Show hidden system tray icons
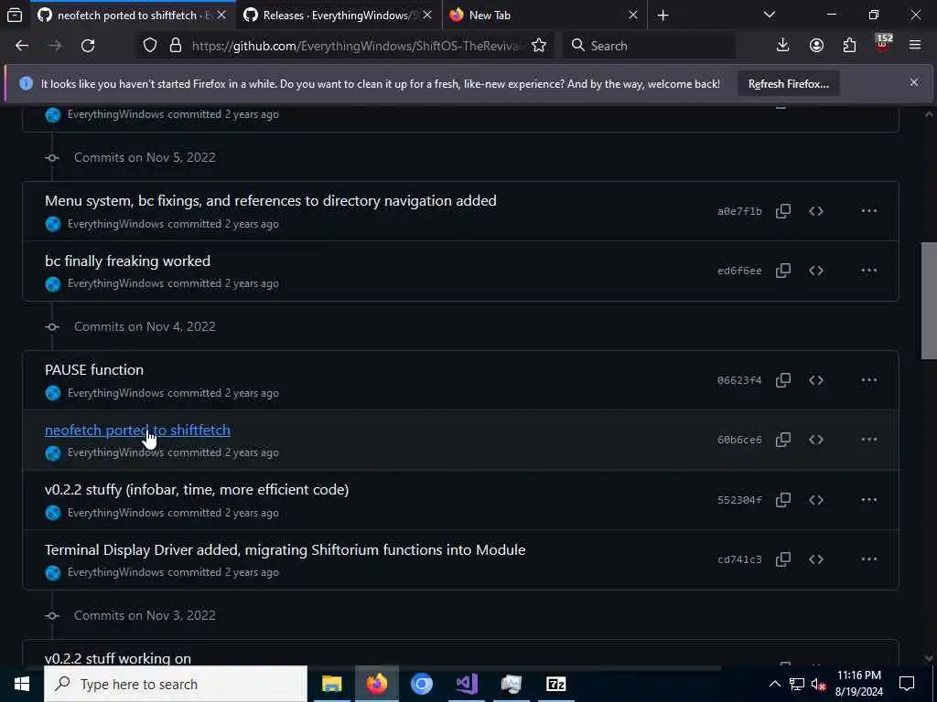 click(774, 684)
